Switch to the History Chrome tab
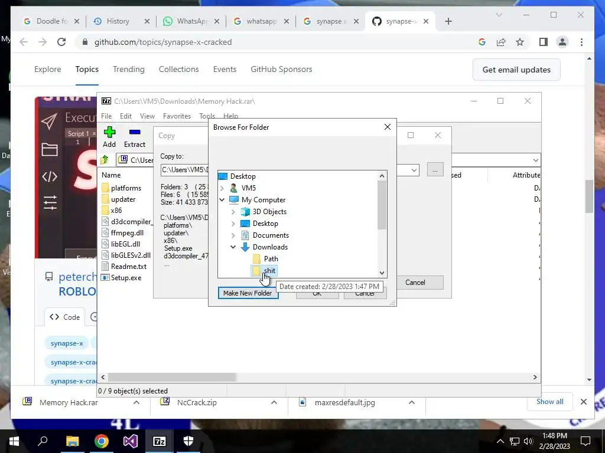Image resolution: width=605 pixels, height=453 pixels. [x=118, y=21]
